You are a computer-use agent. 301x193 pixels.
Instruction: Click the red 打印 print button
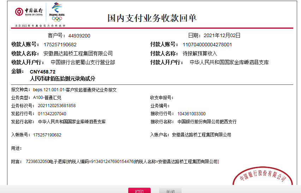tap(139, 191)
